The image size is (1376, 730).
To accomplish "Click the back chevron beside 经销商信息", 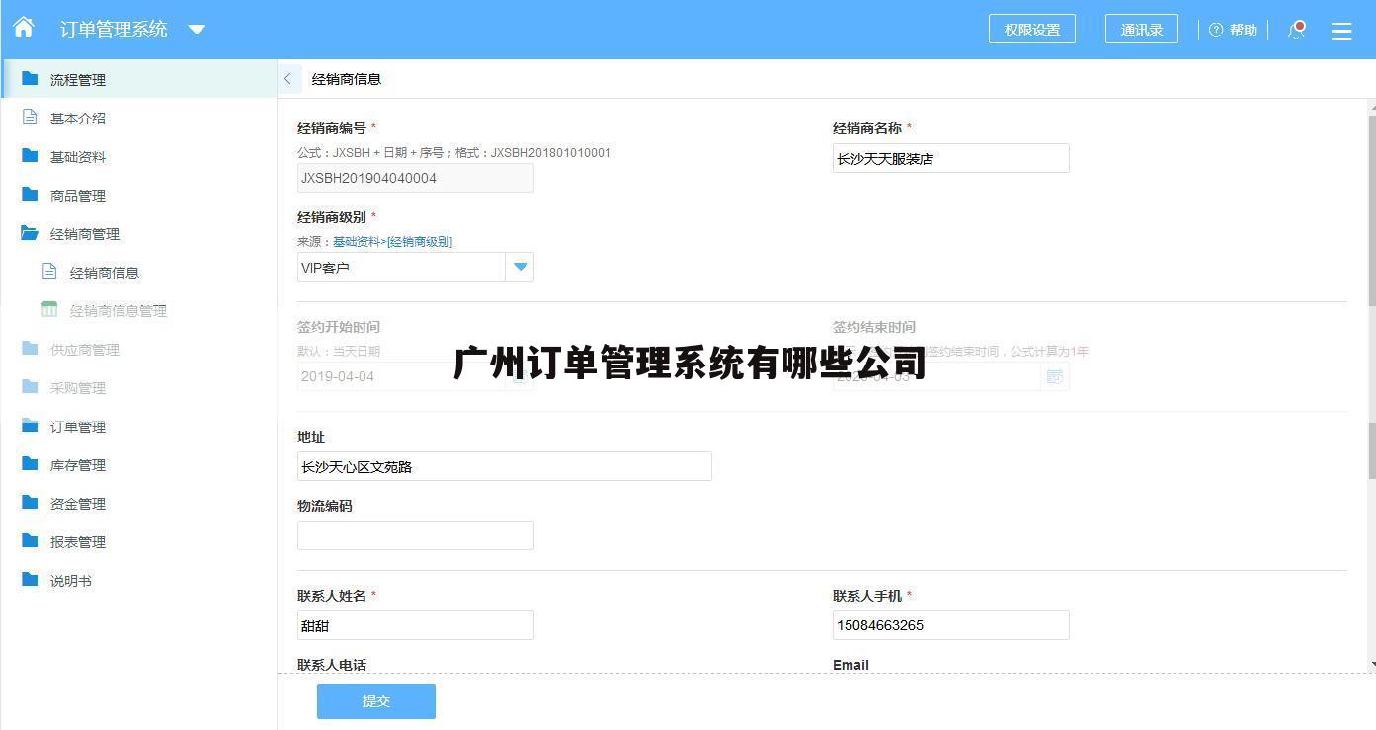I will click(x=287, y=79).
